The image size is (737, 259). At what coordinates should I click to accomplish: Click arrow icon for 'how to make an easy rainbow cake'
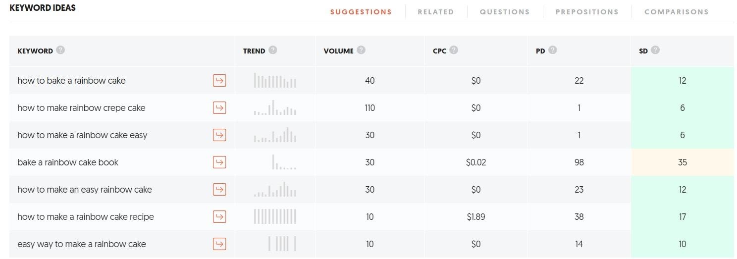tap(219, 189)
